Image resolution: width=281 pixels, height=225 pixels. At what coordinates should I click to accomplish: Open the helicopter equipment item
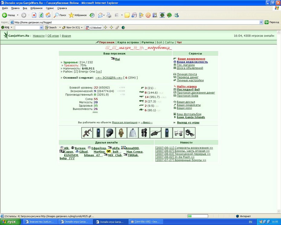(156, 133)
